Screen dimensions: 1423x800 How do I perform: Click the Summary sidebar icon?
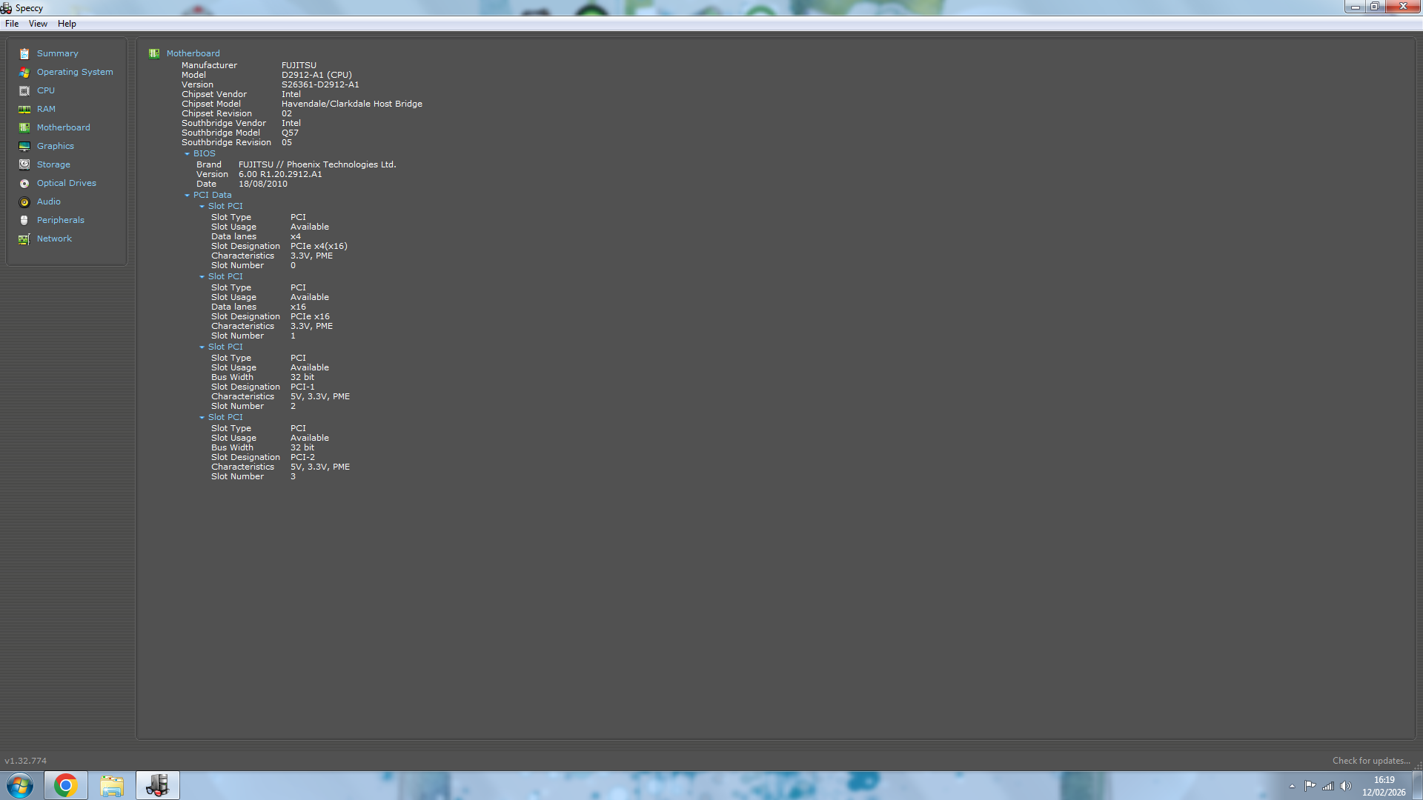click(x=24, y=53)
